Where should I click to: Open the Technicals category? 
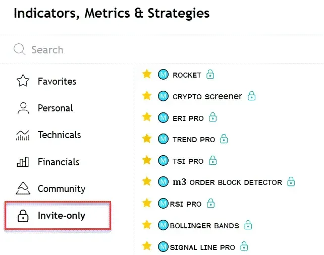click(59, 135)
